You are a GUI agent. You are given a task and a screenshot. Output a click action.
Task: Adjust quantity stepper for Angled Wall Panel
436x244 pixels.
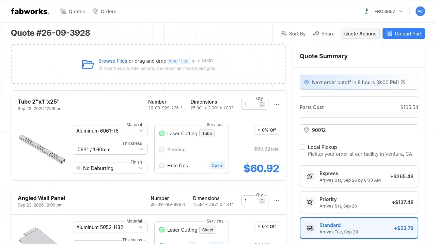point(262,201)
